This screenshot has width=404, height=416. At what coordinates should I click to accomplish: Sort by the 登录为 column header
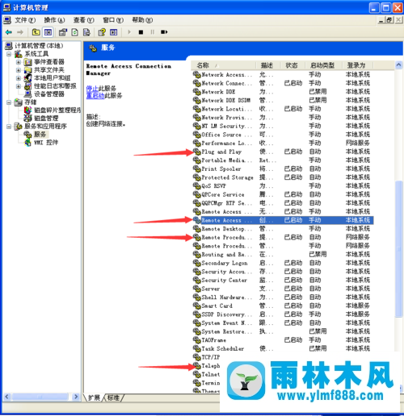tap(358, 65)
